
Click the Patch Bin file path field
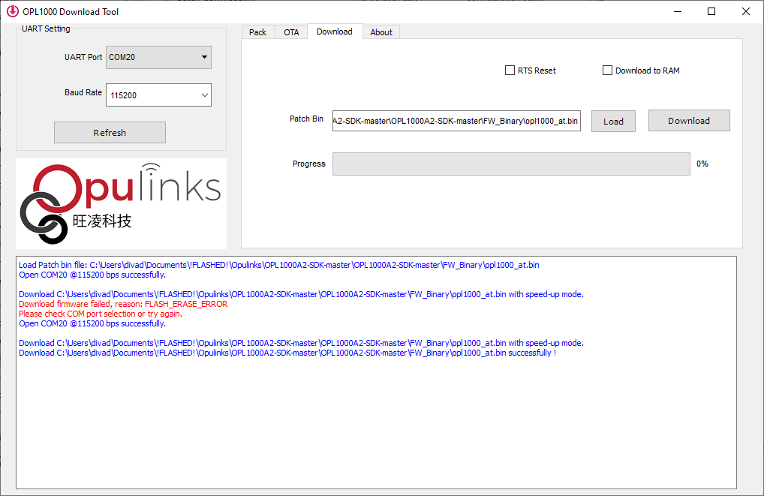[x=456, y=121]
